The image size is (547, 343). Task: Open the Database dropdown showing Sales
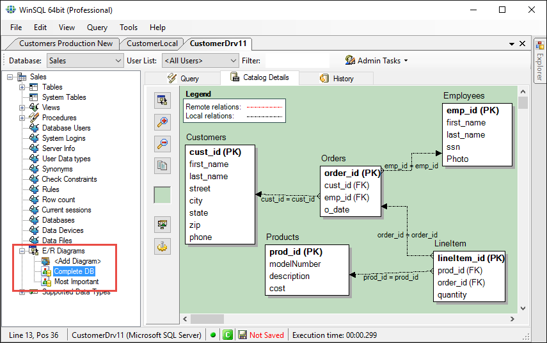pyautogui.click(x=85, y=61)
